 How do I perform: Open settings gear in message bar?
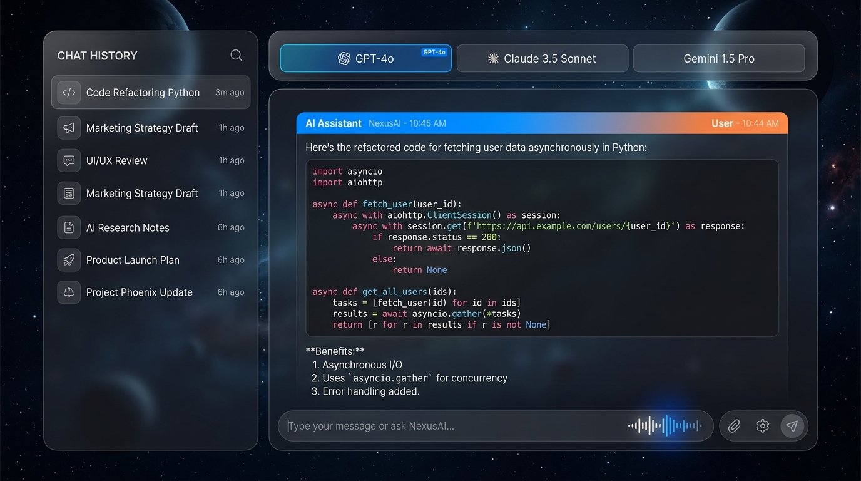762,426
